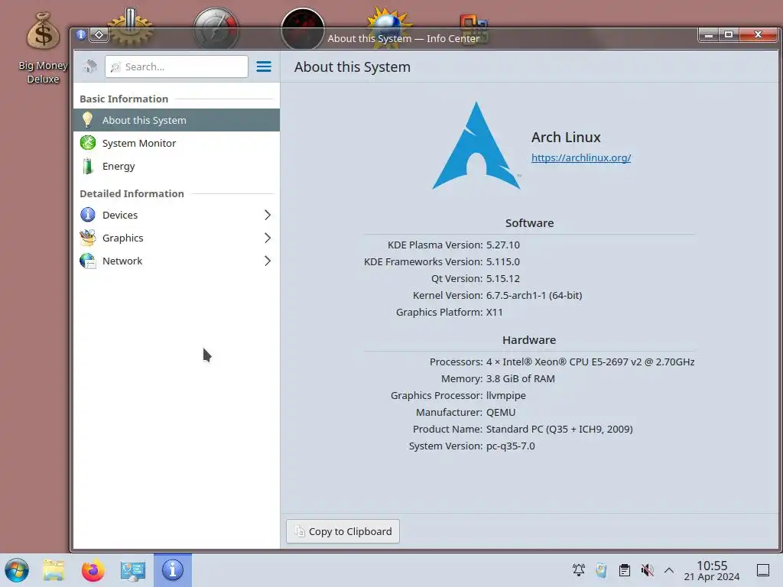Image resolution: width=783 pixels, height=587 pixels.
Task: Click the Arch Linux title text
Action: [566, 138]
